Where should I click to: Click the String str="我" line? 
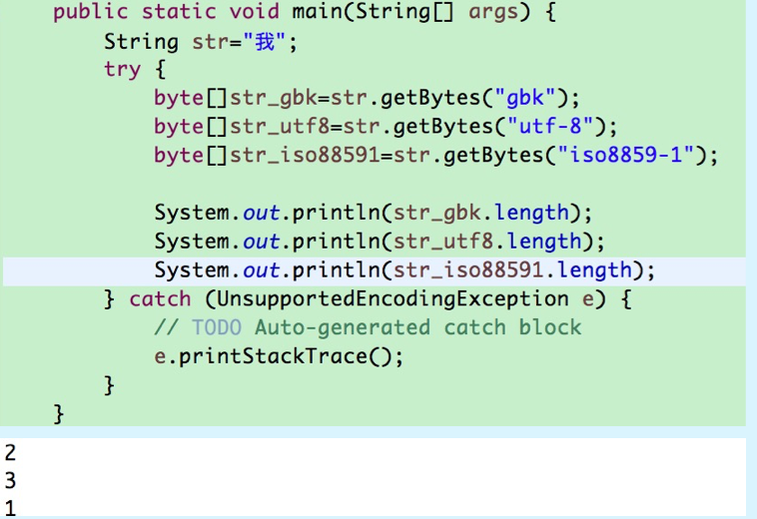click(x=201, y=42)
